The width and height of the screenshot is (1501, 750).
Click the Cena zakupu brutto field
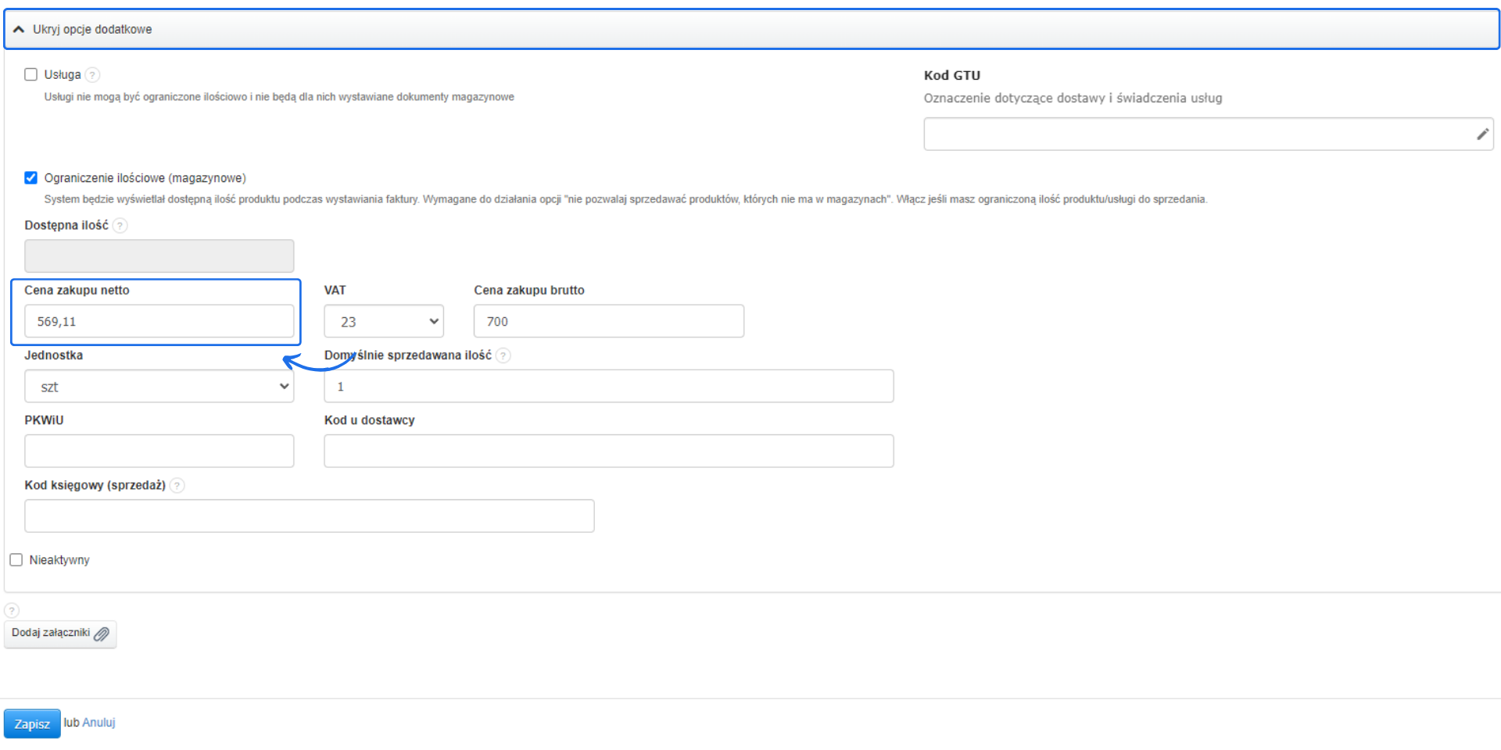coord(608,322)
